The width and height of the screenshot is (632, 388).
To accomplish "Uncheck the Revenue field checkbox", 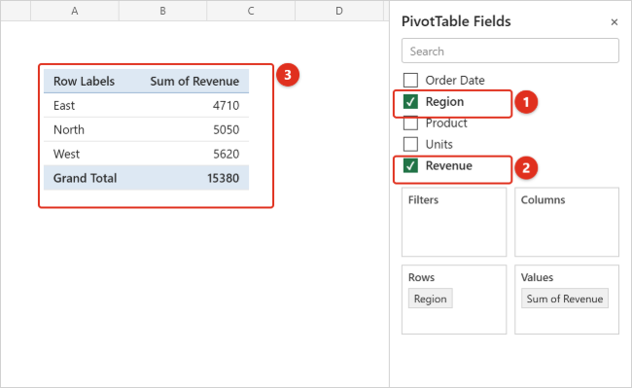I will 410,165.
